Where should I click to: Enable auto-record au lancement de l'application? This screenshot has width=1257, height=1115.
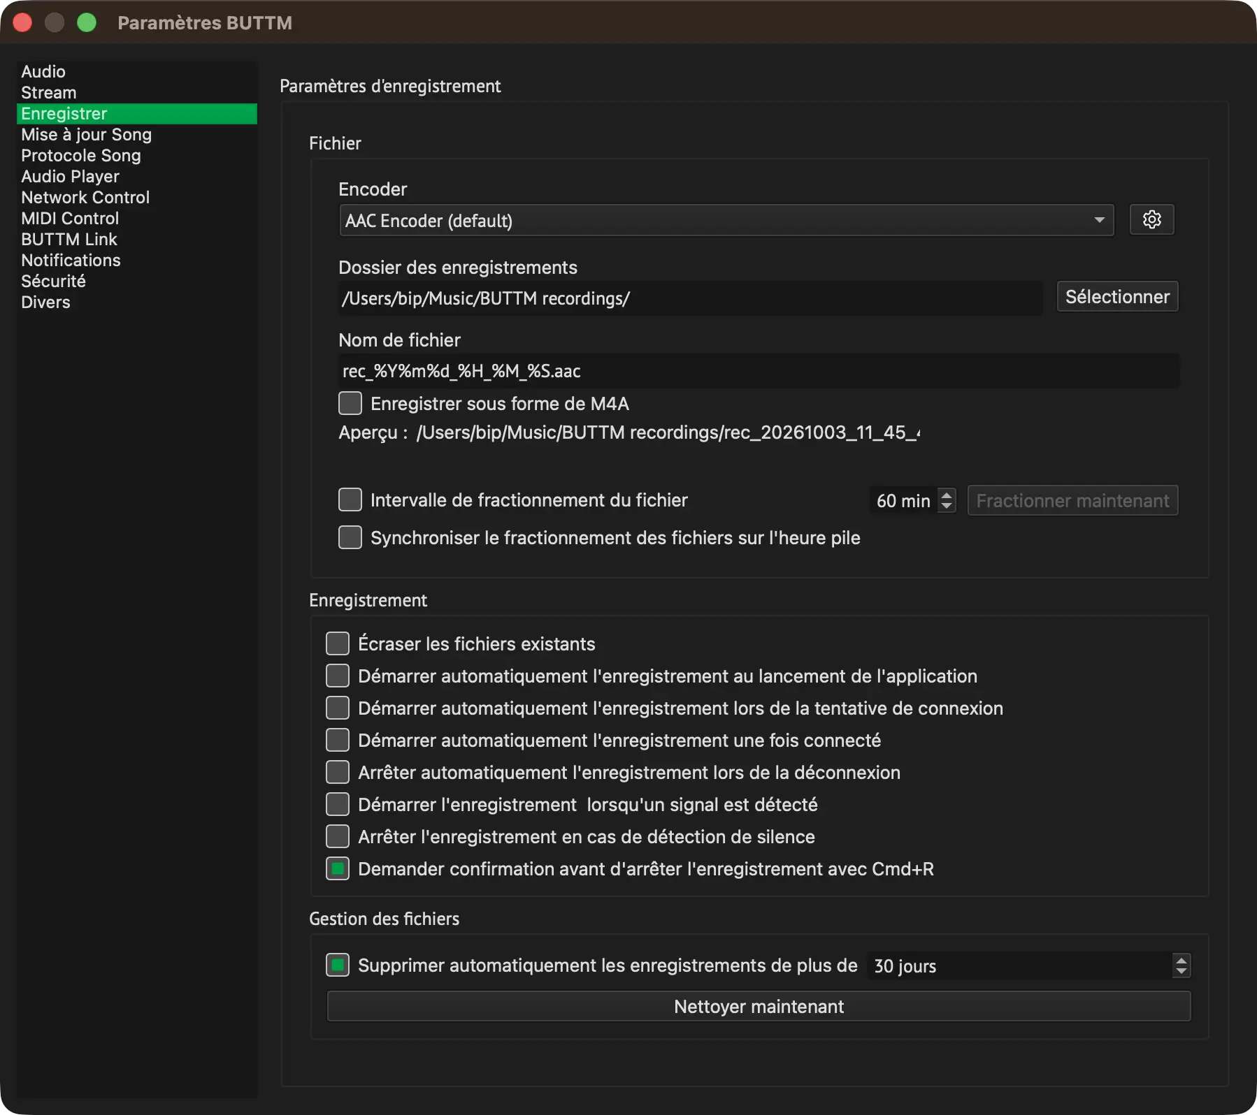tap(338, 676)
